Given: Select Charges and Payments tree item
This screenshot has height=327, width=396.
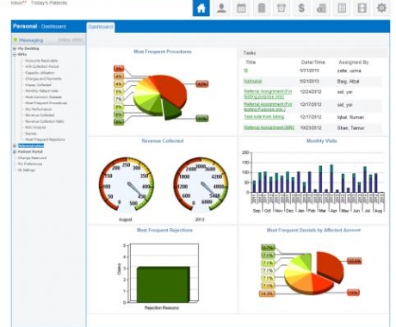Looking at the screenshot, I should [x=43, y=79].
